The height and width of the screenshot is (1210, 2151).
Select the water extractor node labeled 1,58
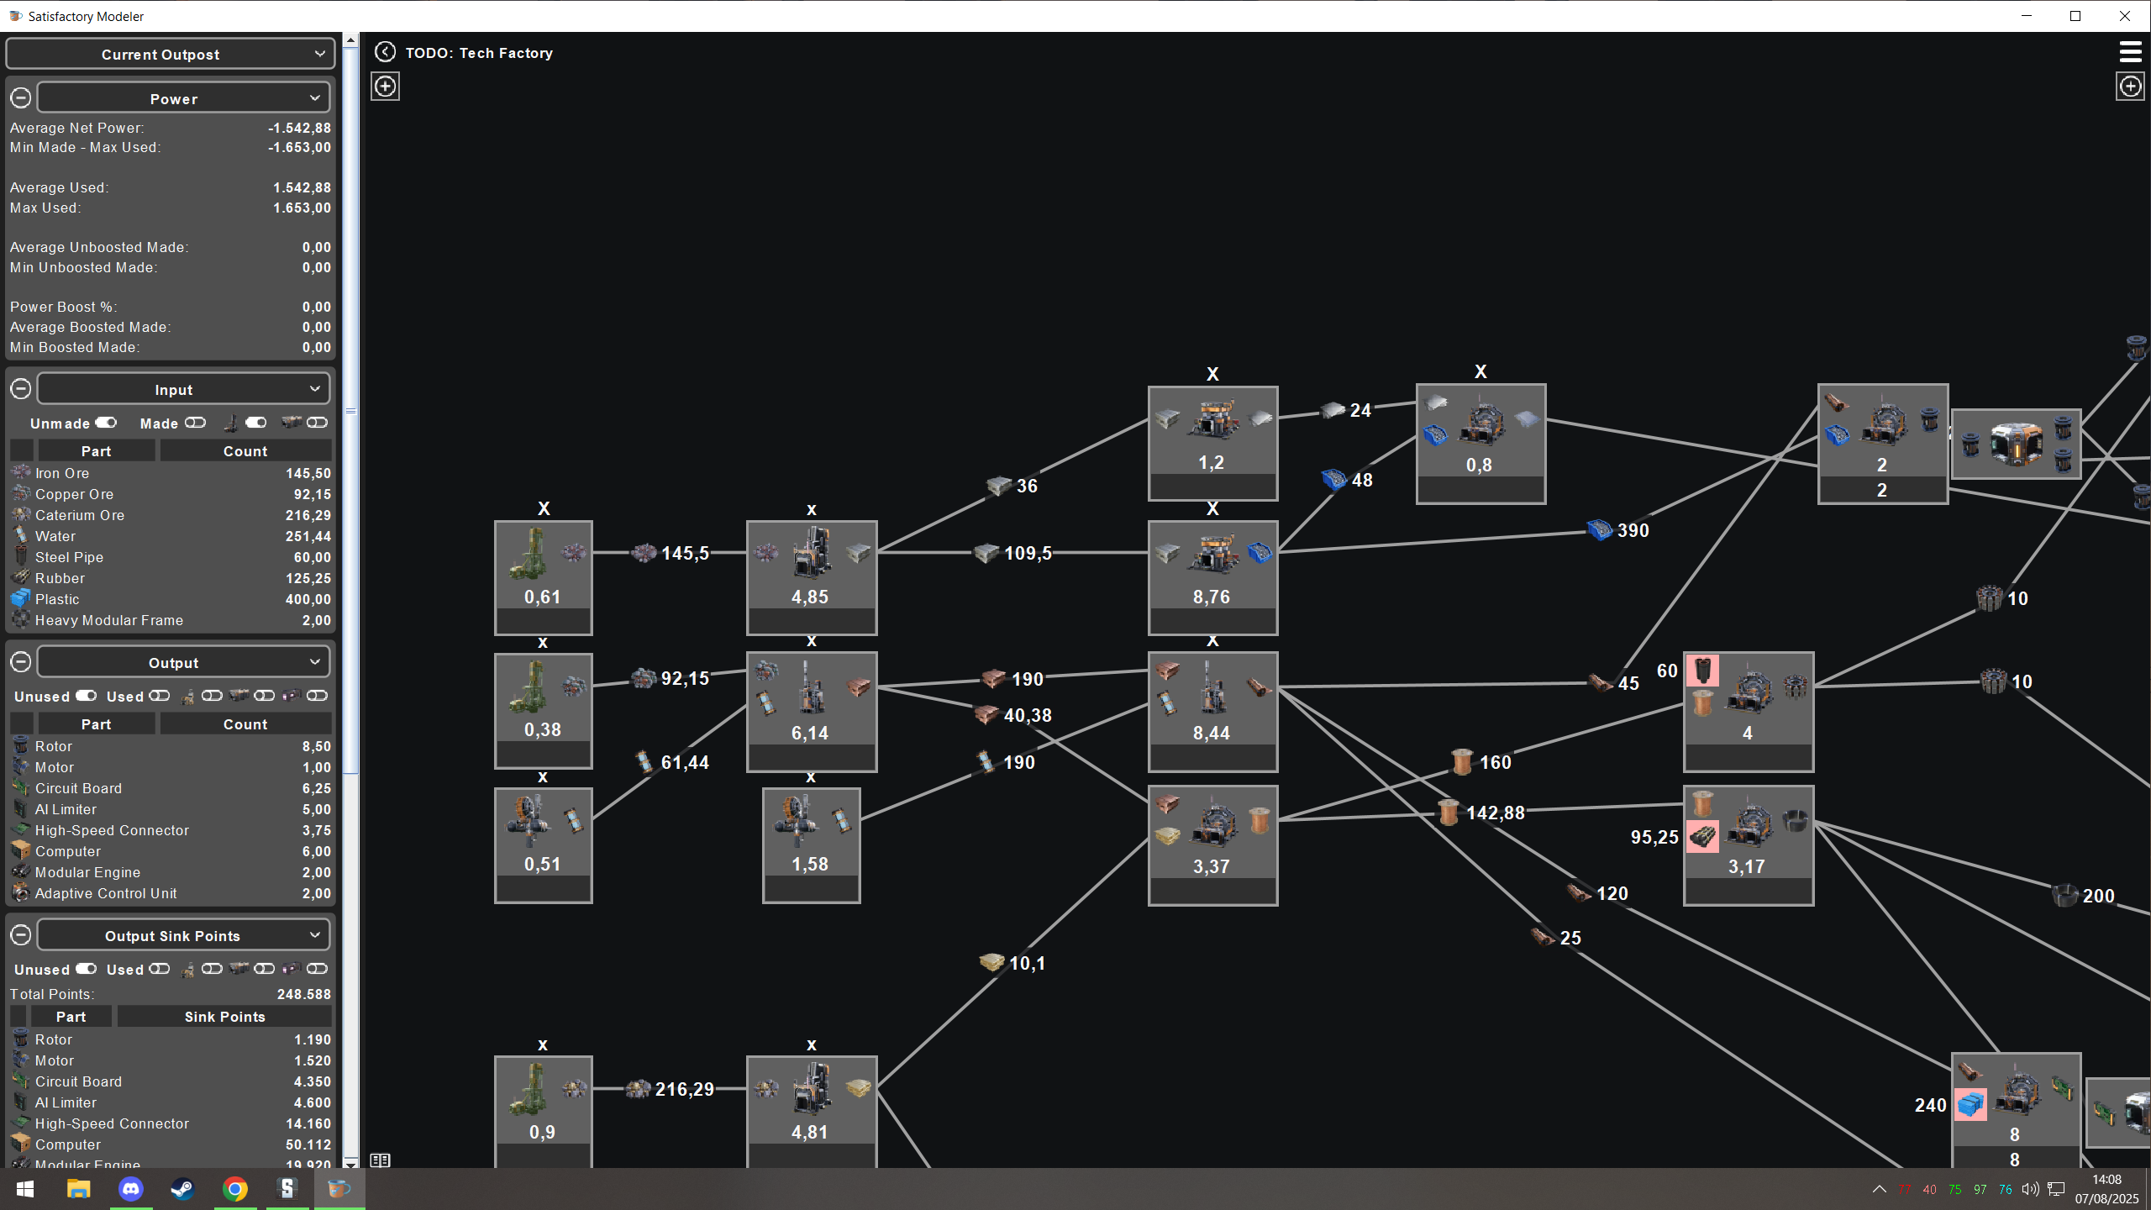(x=812, y=845)
